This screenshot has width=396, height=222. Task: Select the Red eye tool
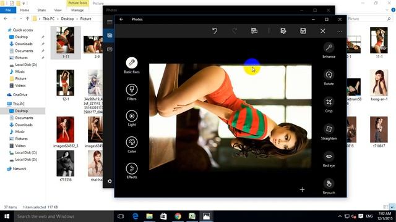pyautogui.click(x=329, y=159)
